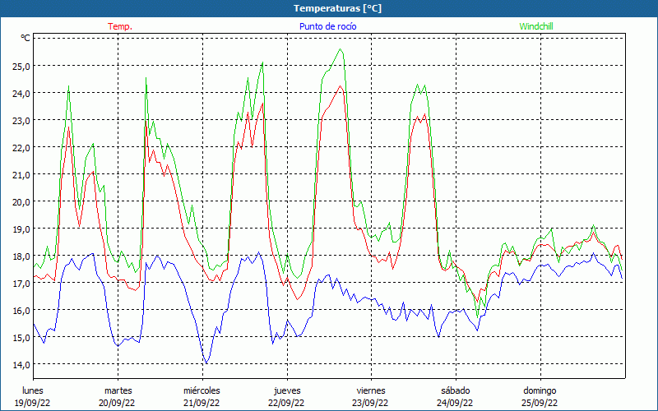The width and height of the screenshot is (658, 411).
Task: Click the 19,0 y-axis value
Action: 21,229
